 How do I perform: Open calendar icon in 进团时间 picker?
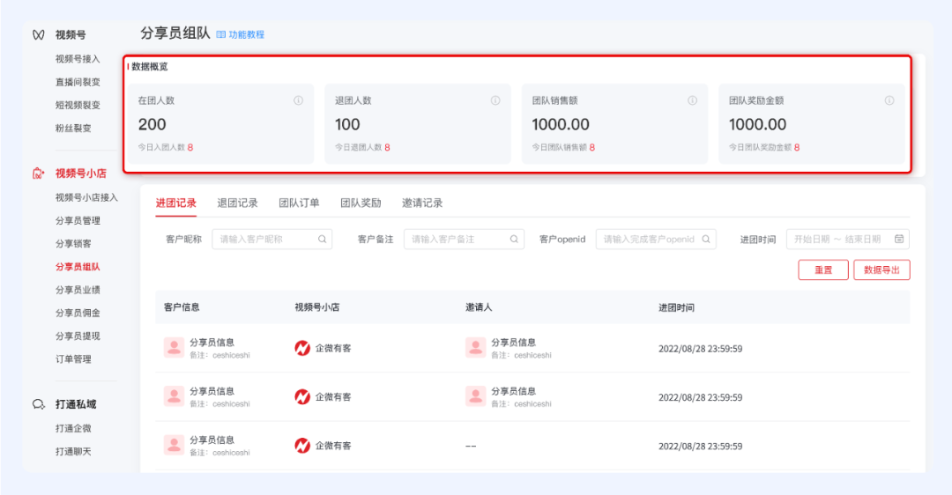pyautogui.click(x=899, y=239)
